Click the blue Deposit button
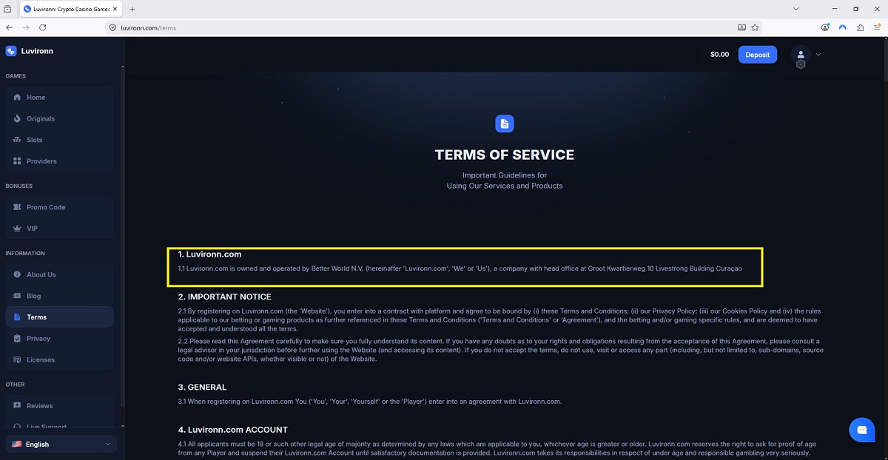The width and height of the screenshot is (888, 460). tap(758, 54)
